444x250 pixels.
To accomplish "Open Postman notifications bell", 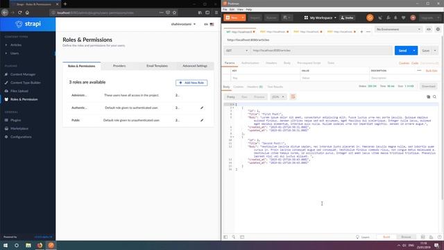I will click(395, 17).
